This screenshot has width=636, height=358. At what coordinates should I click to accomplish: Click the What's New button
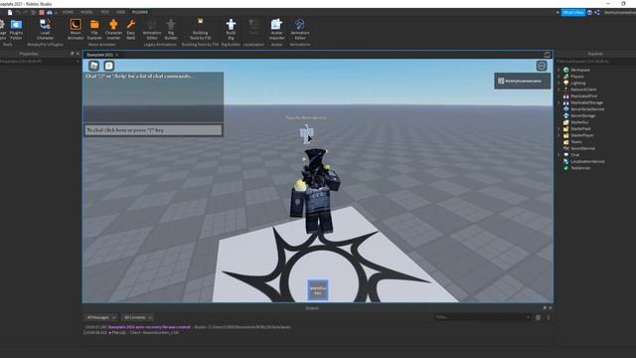(x=572, y=13)
